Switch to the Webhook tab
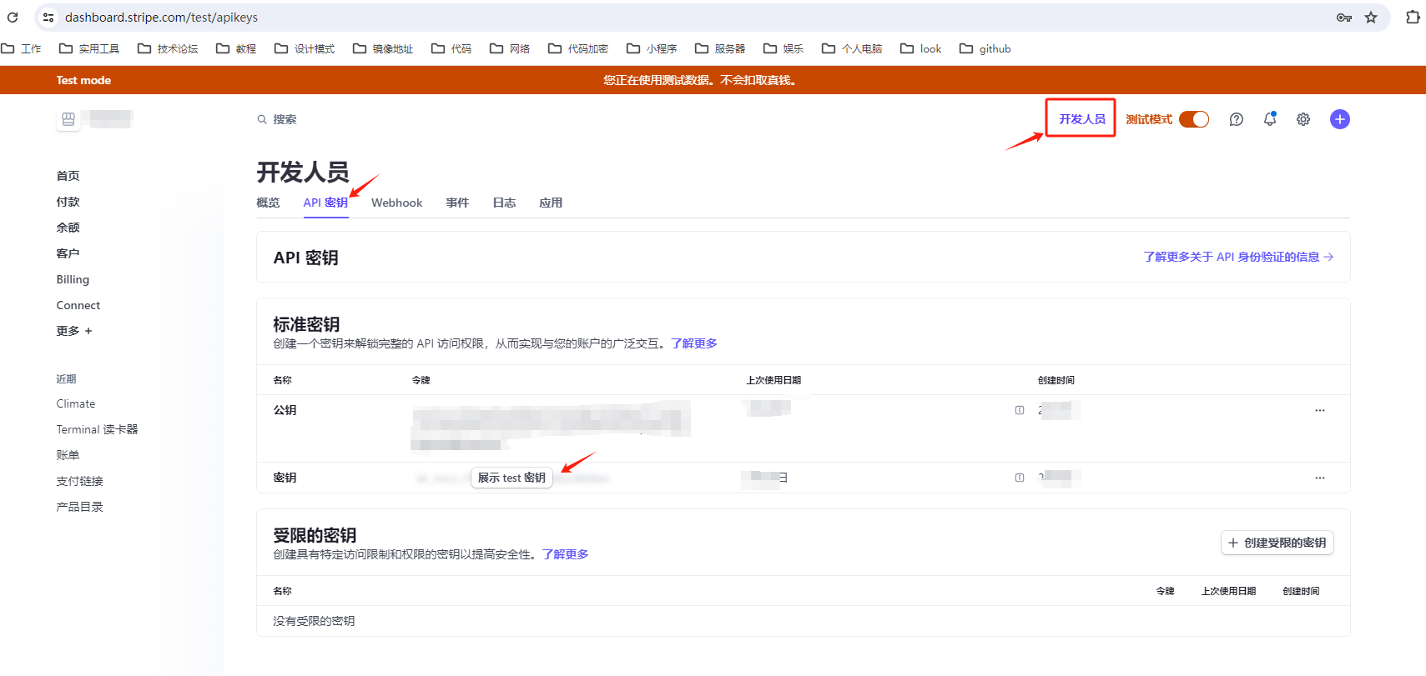 [396, 203]
